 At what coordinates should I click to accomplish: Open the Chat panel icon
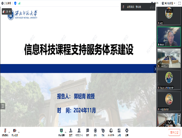(x=87, y=131)
